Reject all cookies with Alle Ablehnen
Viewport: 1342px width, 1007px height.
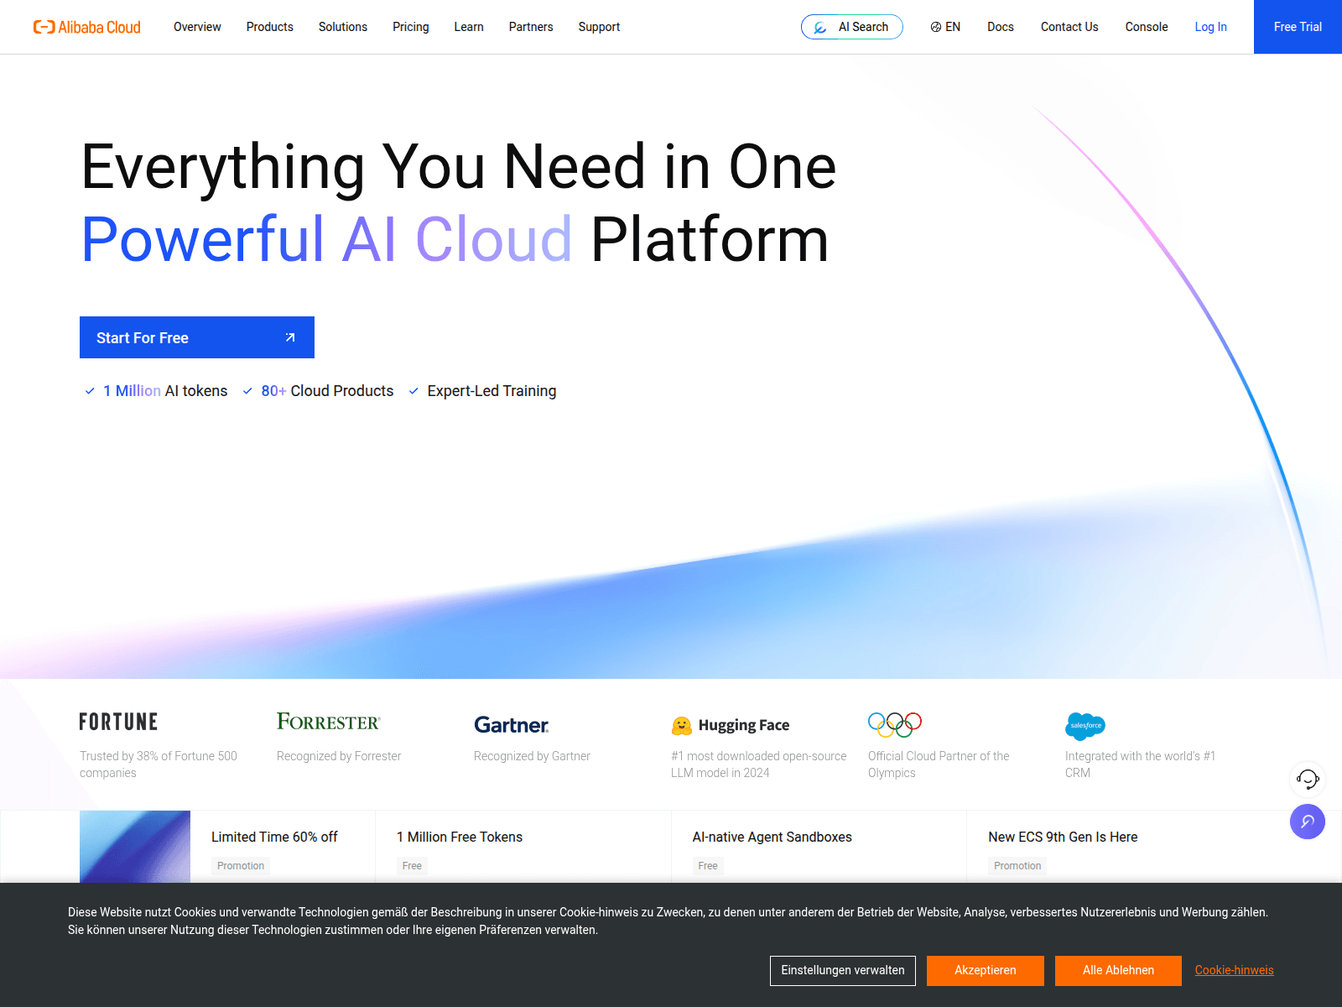click(1117, 970)
